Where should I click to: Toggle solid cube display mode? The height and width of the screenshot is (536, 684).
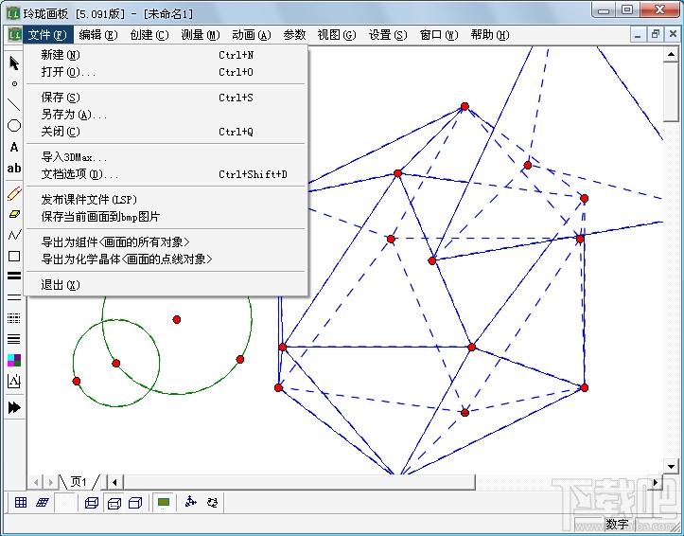tap(135, 503)
